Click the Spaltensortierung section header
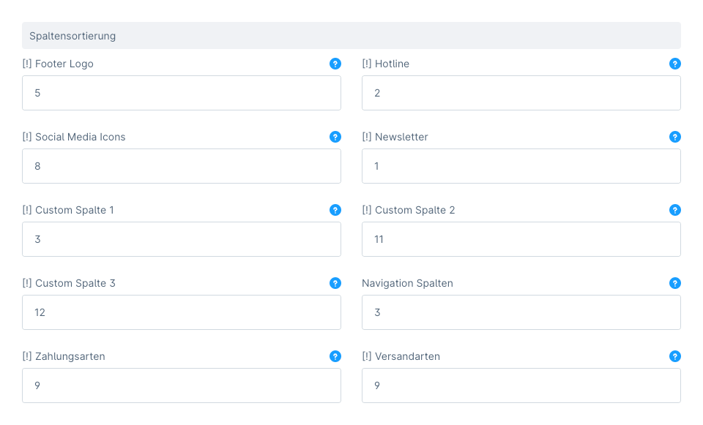This screenshot has width=703, height=425. [x=351, y=35]
